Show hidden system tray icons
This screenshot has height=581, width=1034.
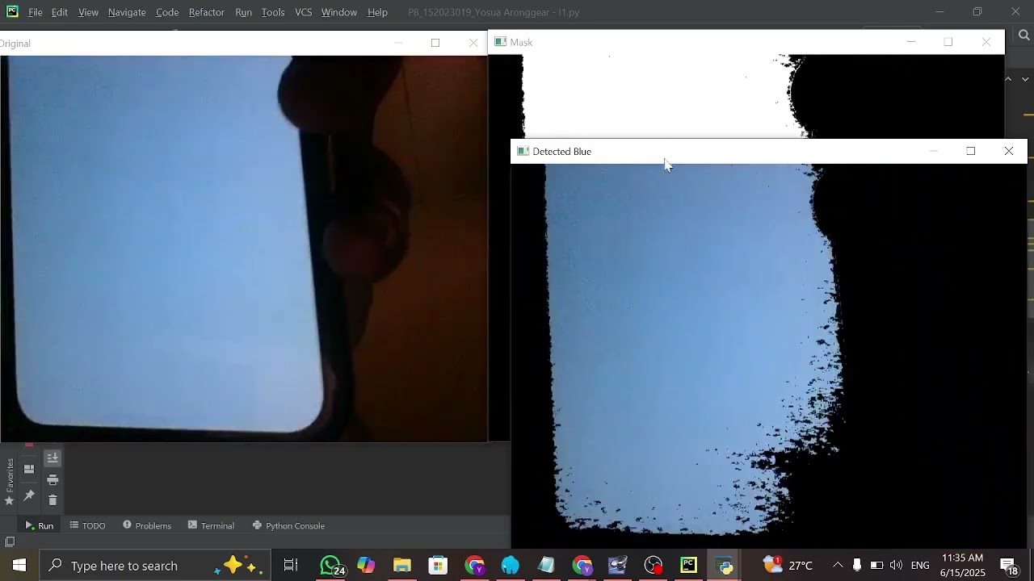pyautogui.click(x=838, y=566)
